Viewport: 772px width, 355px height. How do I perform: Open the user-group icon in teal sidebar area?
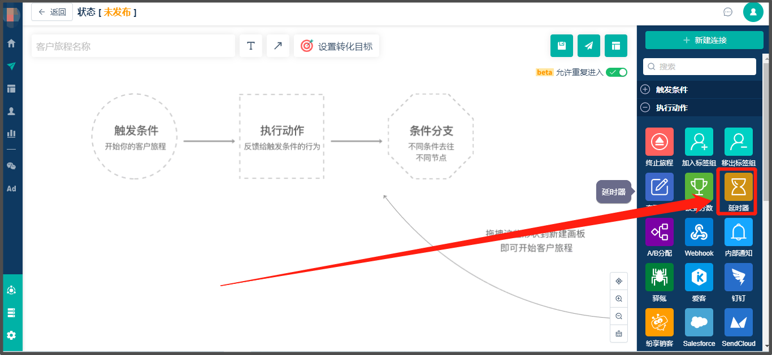tap(11, 290)
